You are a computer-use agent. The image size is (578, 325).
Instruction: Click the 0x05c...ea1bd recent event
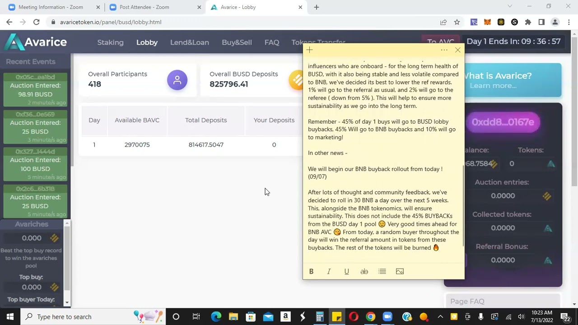[35, 90]
